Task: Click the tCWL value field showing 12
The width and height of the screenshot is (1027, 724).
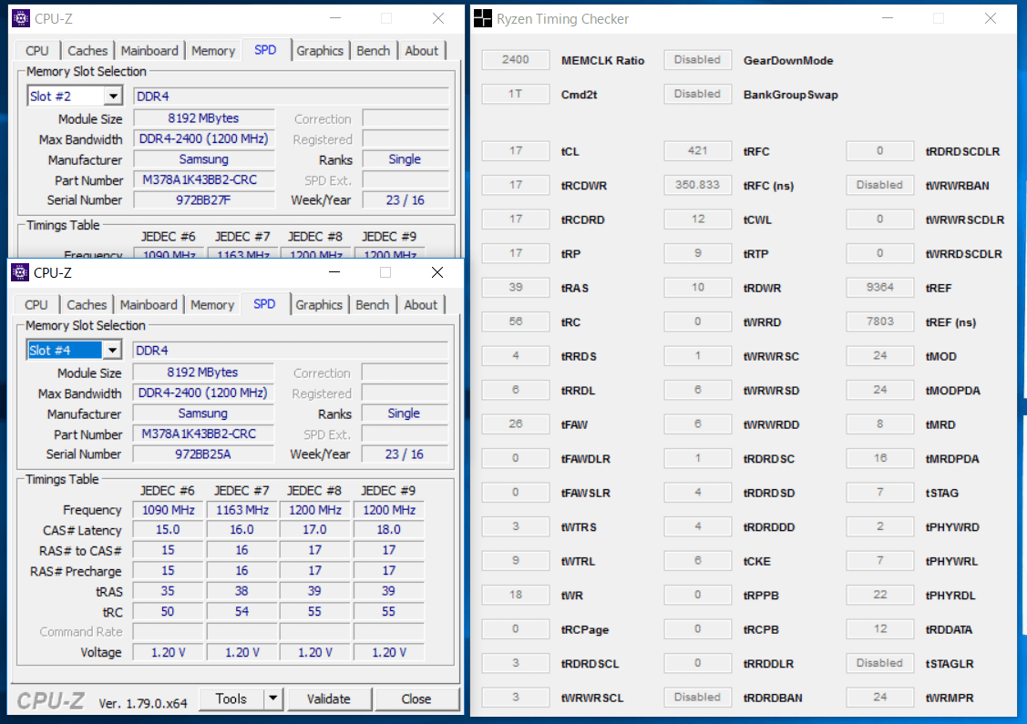Action: click(697, 219)
